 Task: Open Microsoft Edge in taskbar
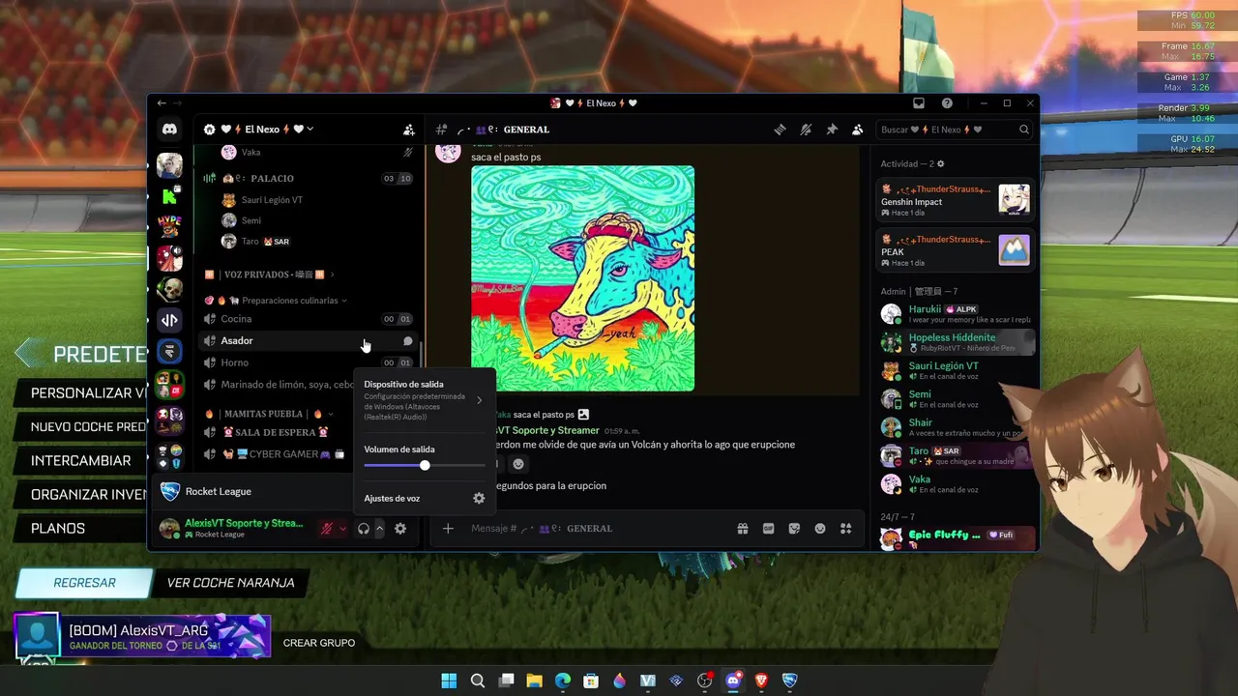coord(563,681)
